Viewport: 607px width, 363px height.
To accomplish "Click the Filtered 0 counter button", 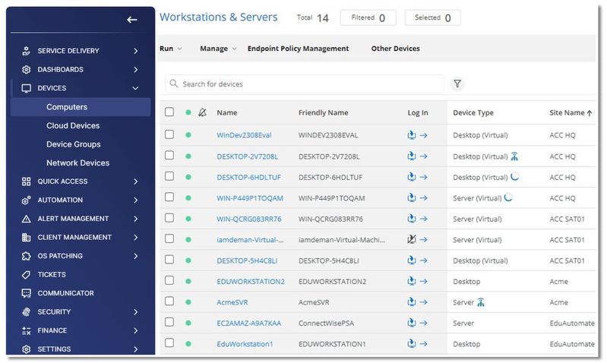I will (x=368, y=17).
